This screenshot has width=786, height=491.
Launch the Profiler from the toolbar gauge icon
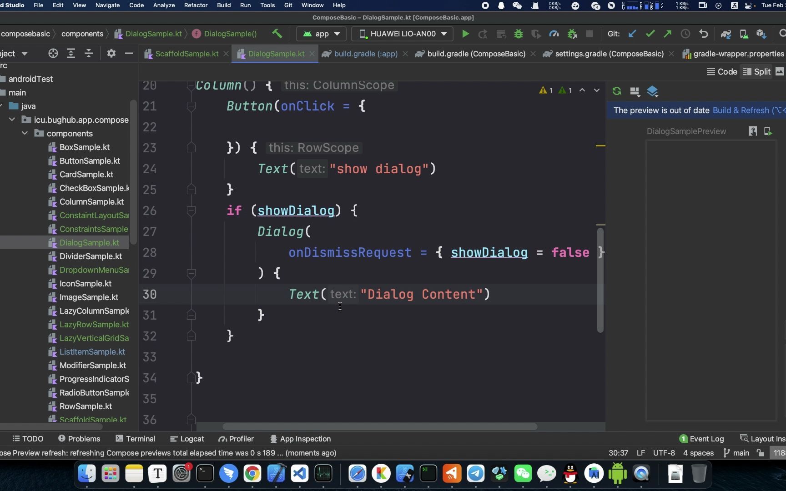click(554, 34)
